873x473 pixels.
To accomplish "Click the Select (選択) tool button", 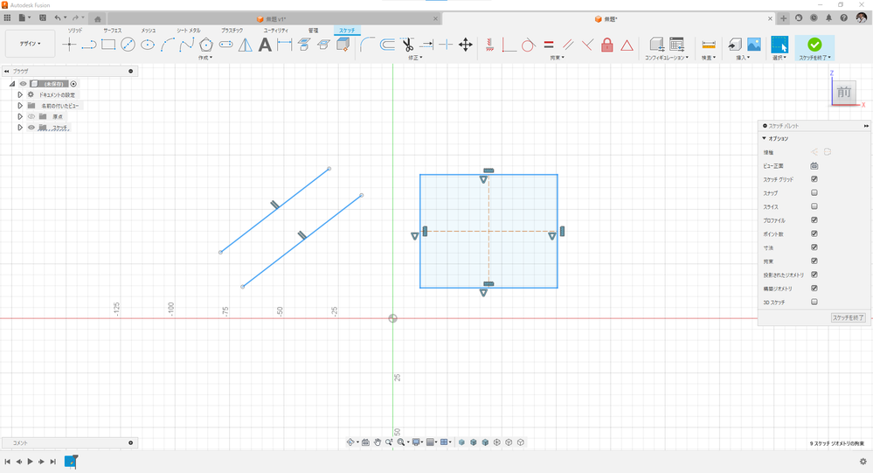I will (x=779, y=45).
